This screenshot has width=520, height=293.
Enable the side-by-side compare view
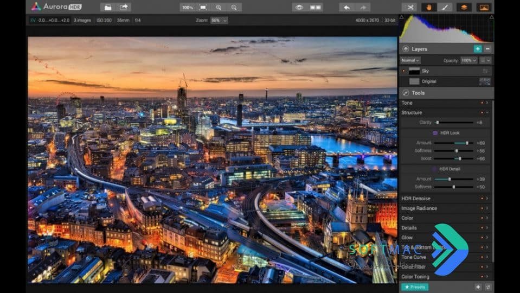(315, 7)
